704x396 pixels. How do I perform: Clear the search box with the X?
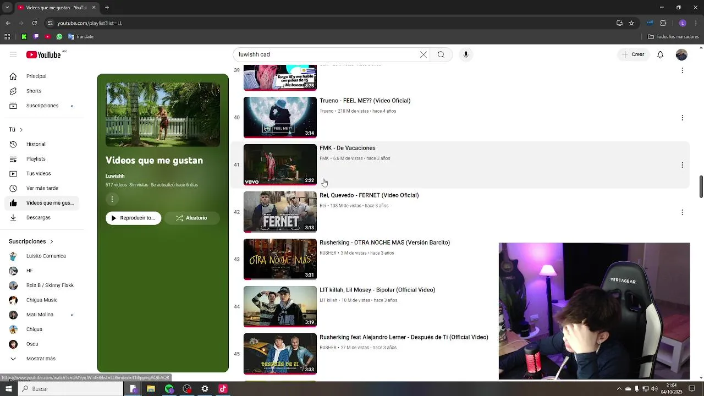[423, 54]
